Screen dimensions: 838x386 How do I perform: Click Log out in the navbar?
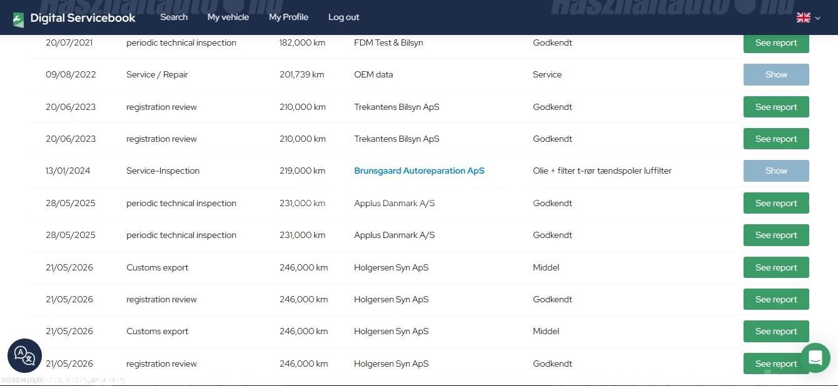click(344, 17)
